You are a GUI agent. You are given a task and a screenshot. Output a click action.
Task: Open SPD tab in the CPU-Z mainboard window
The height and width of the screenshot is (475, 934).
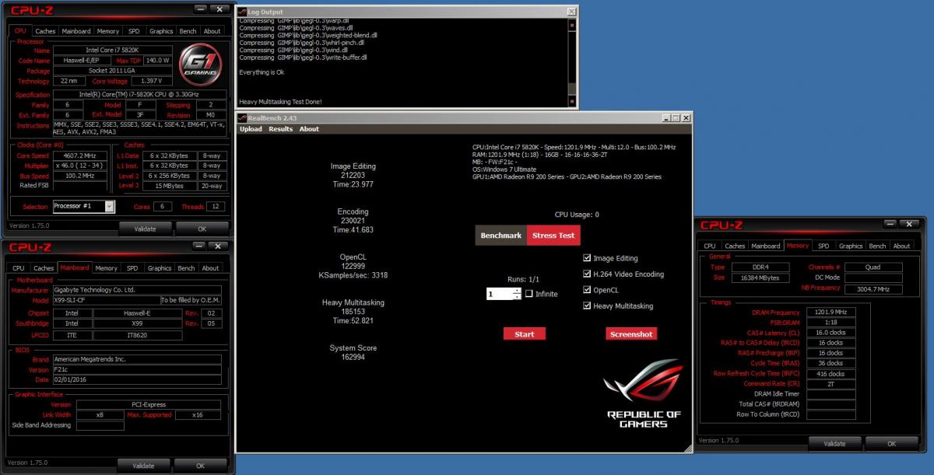tap(132, 267)
